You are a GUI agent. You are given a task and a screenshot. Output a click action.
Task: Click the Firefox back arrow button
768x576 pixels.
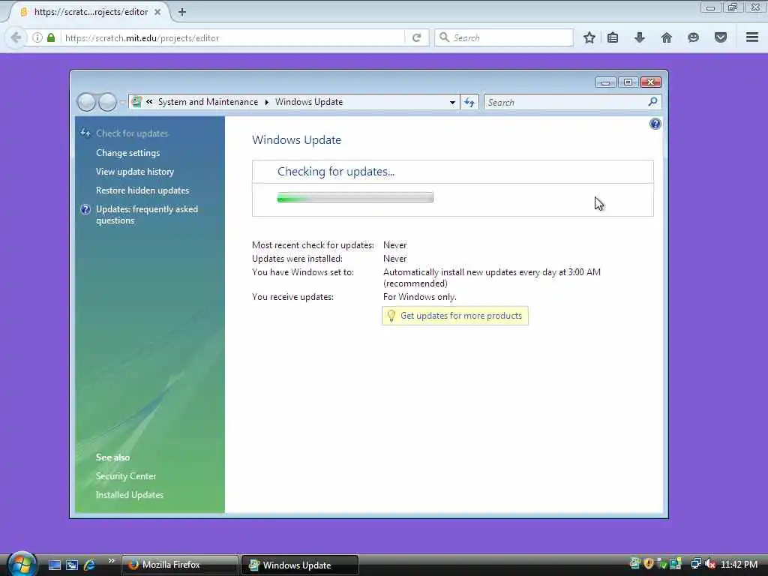(x=16, y=37)
